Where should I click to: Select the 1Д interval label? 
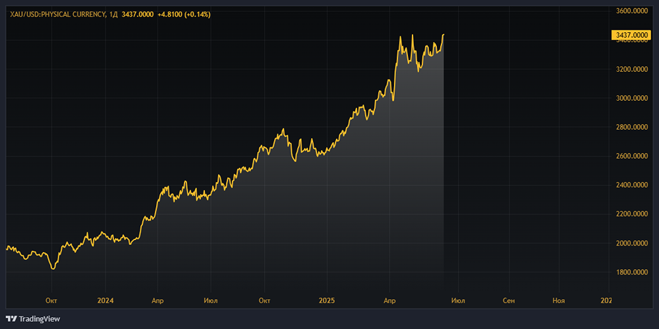pyautogui.click(x=113, y=14)
